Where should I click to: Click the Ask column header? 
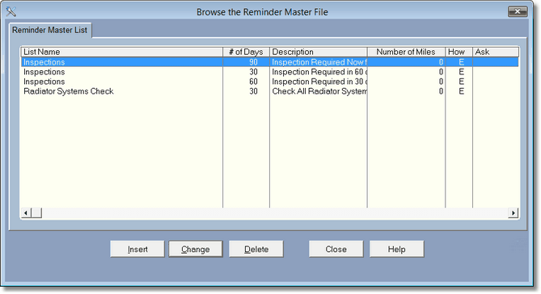click(x=496, y=52)
